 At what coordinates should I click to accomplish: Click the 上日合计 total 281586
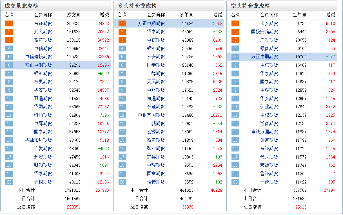pyautogui.click(x=300, y=199)
